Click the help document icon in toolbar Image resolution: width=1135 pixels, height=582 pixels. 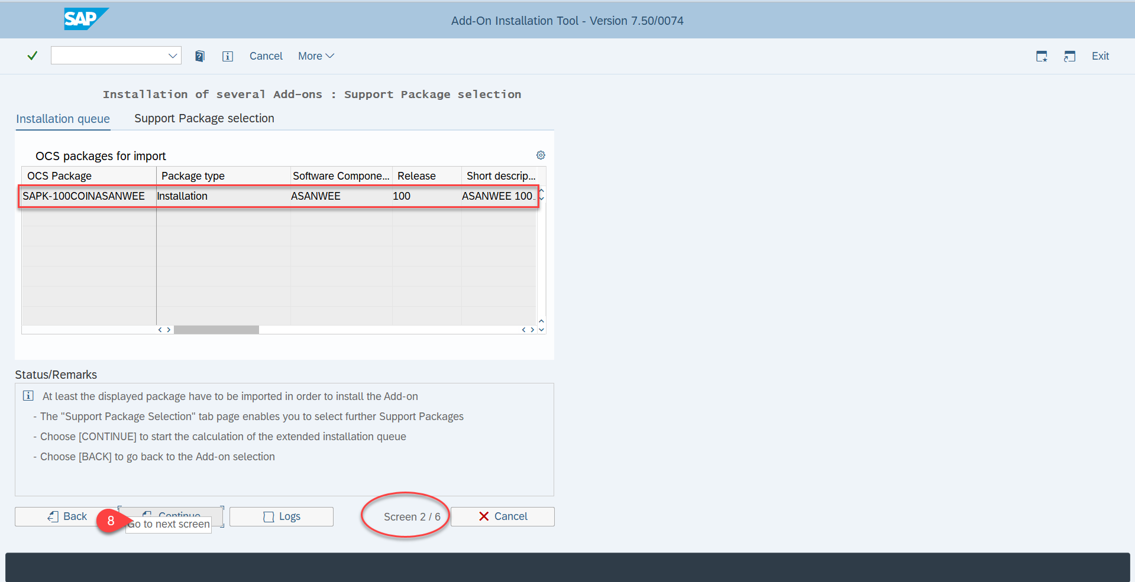click(x=200, y=56)
